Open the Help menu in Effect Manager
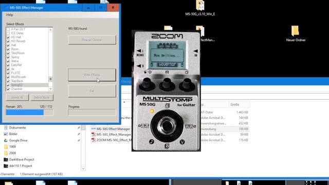Viewport: 329px width, 185px height. point(9,15)
